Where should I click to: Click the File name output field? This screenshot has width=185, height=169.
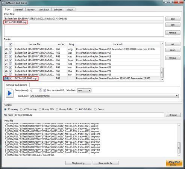pyautogui.click(x=89, y=115)
